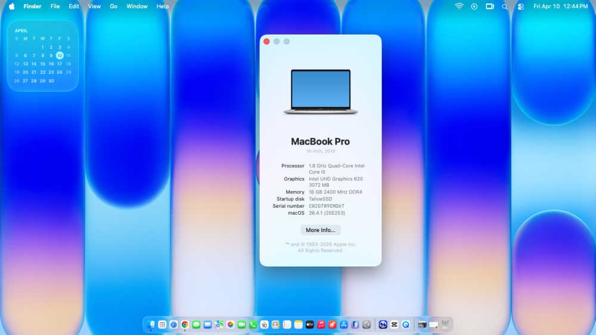Open the Go menu
Screen dimensions: 596x335
[113, 6]
